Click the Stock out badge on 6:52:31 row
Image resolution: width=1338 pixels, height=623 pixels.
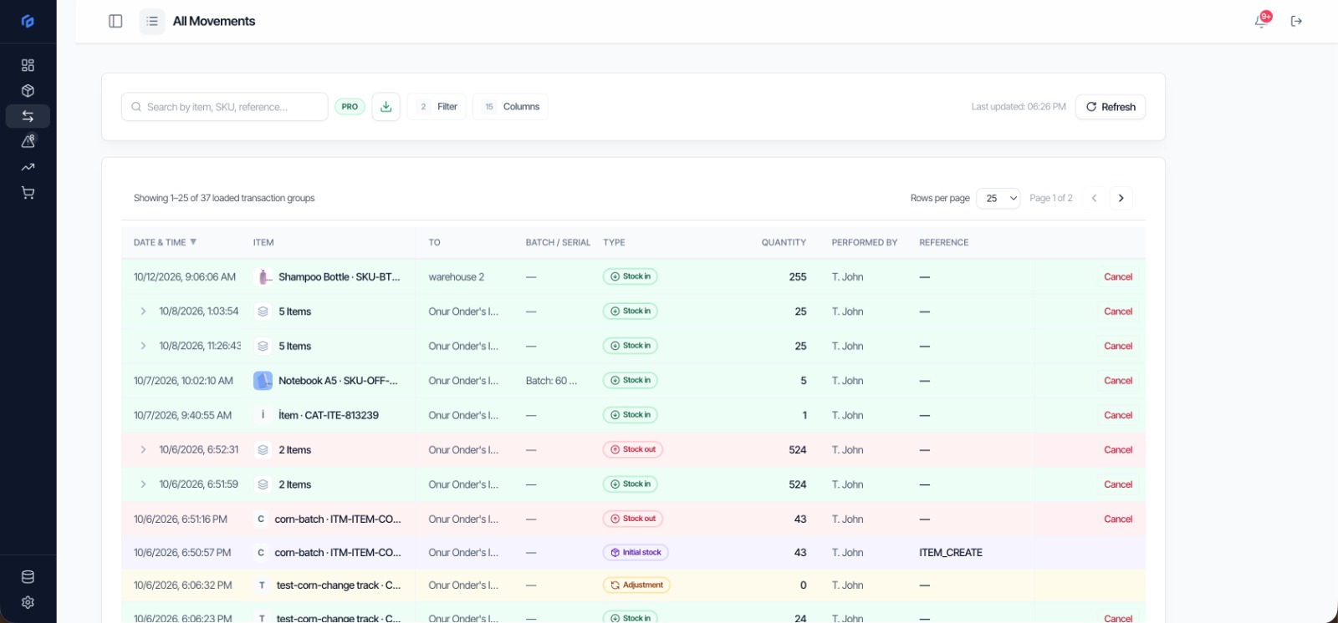(633, 449)
